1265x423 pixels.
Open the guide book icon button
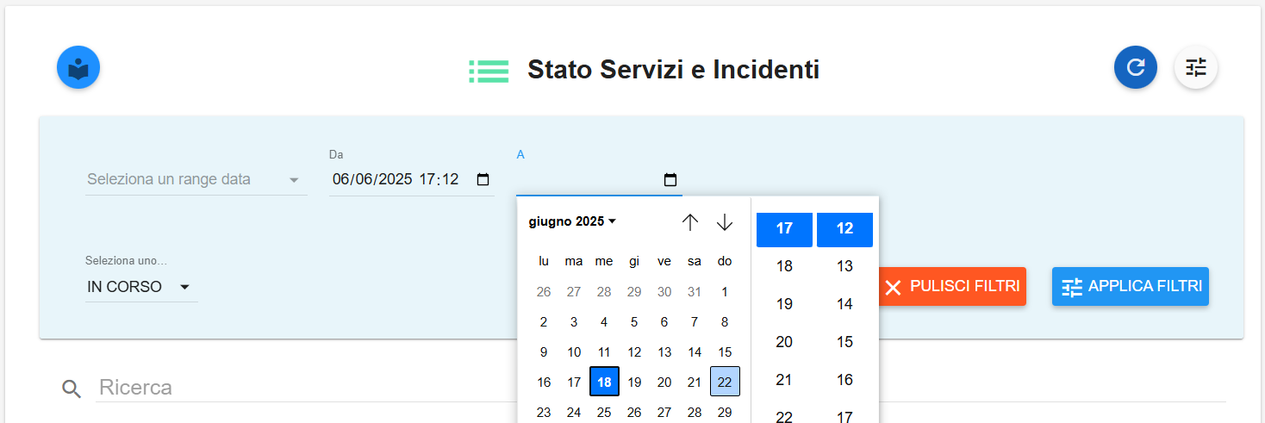(x=78, y=67)
